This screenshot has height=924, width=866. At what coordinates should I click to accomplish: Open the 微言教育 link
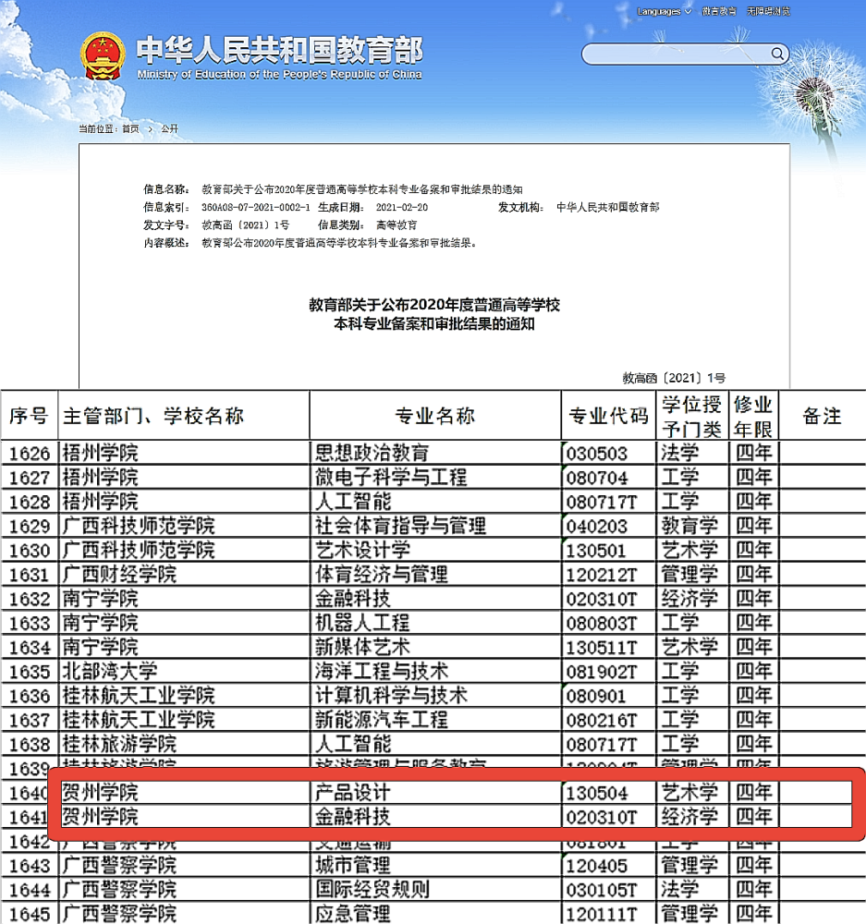tap(719, 11)
